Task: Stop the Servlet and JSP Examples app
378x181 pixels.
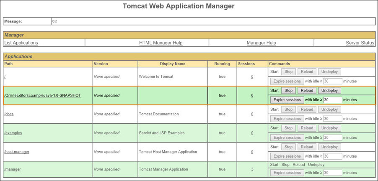Action: (x=288, y=128)
